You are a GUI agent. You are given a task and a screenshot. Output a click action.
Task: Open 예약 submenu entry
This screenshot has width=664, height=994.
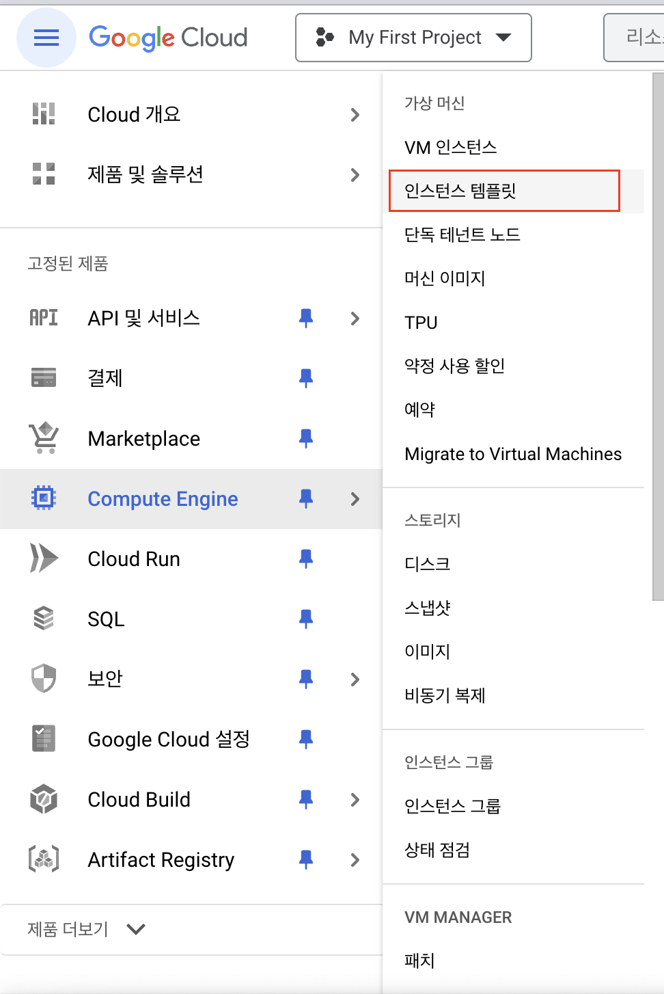click(x=419, y=409)
